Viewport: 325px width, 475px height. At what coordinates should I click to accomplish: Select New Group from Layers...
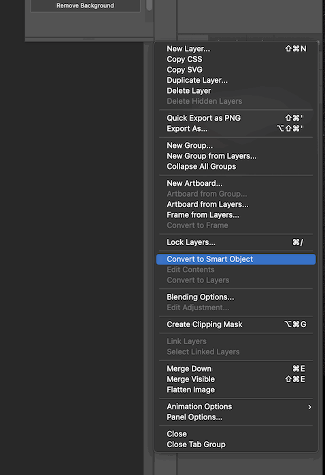pos(236,156)
